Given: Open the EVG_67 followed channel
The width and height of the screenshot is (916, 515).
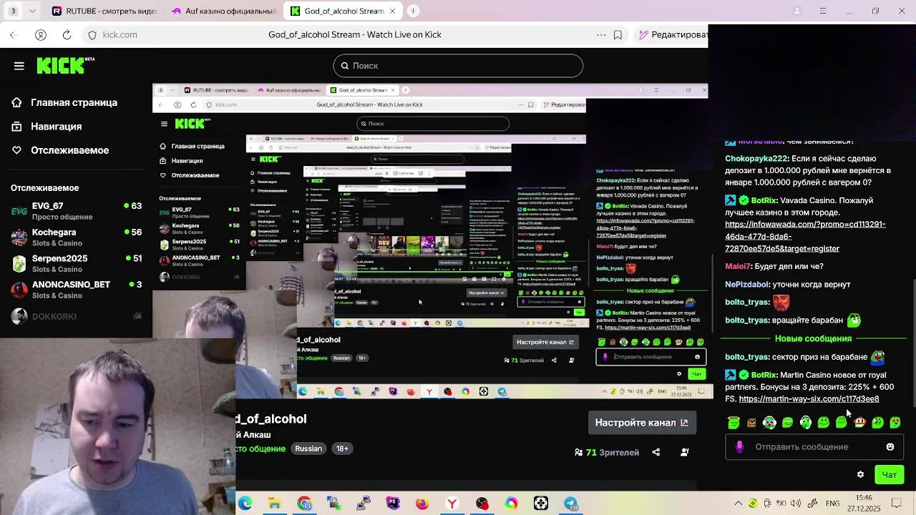Looking at the screenshot, I should pos(76,211).
